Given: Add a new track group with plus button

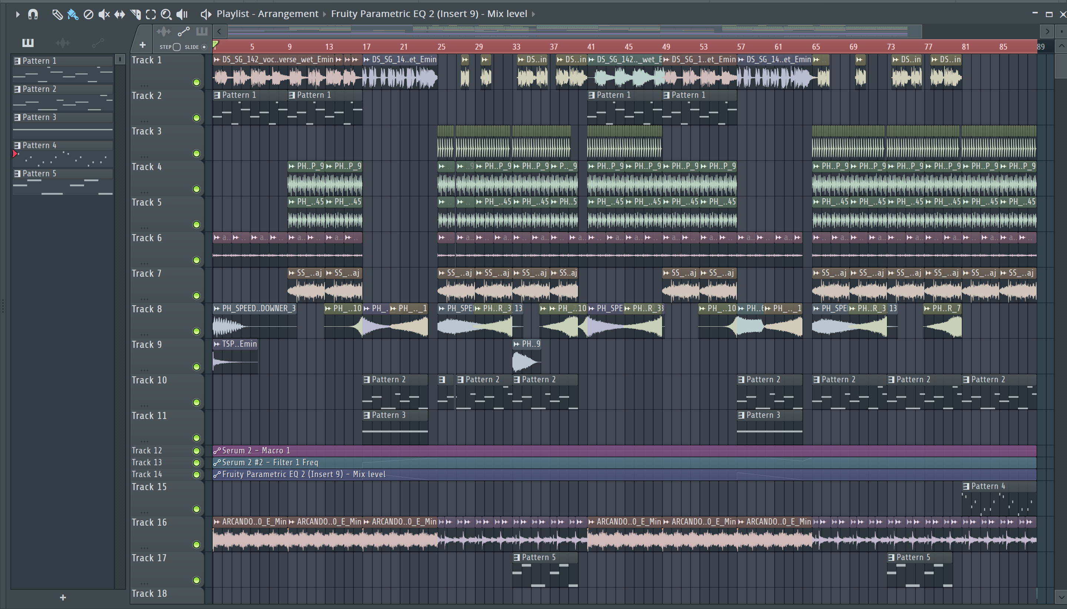Looking at the screenshot, I should coord(143,45).
